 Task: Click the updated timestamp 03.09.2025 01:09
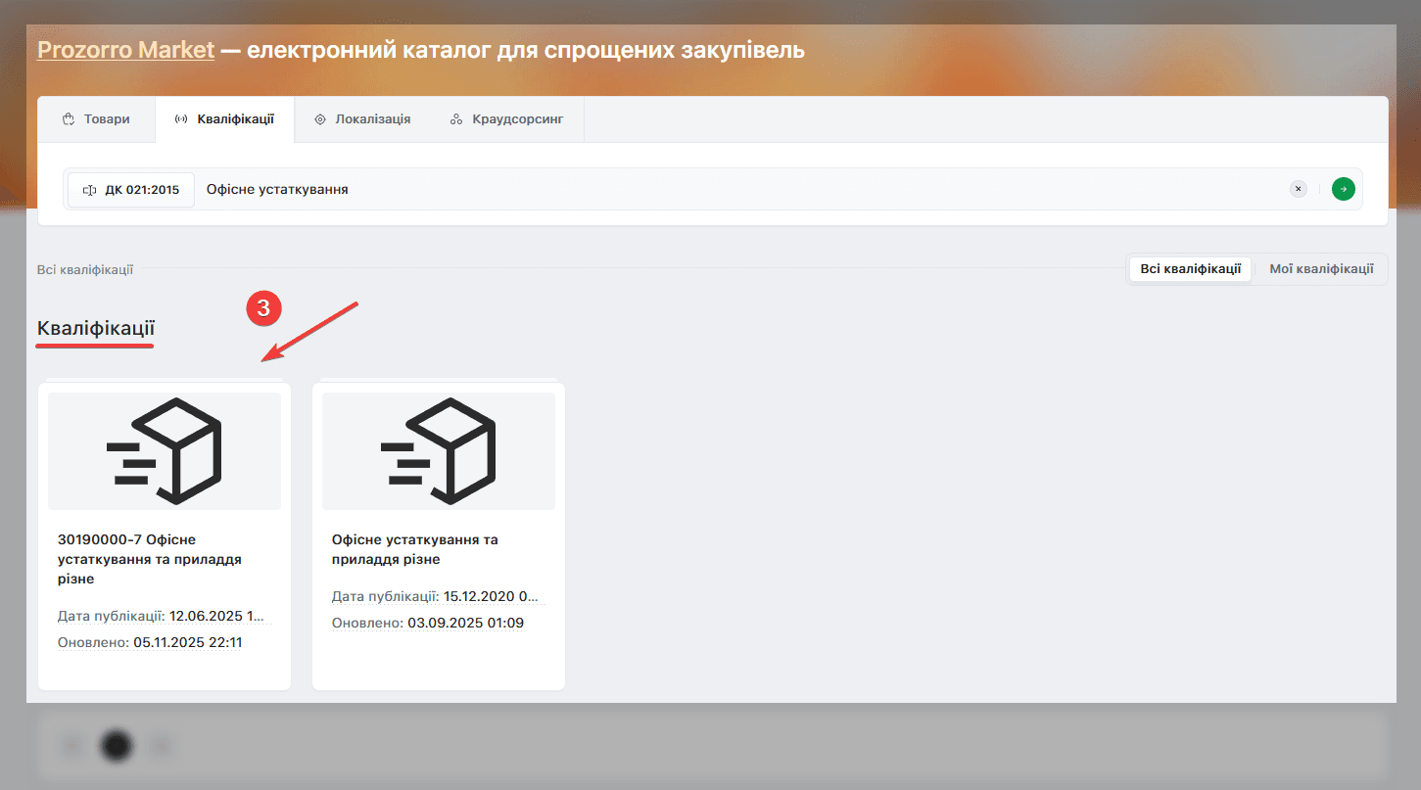pyautogui.click(x=465, y=624)
